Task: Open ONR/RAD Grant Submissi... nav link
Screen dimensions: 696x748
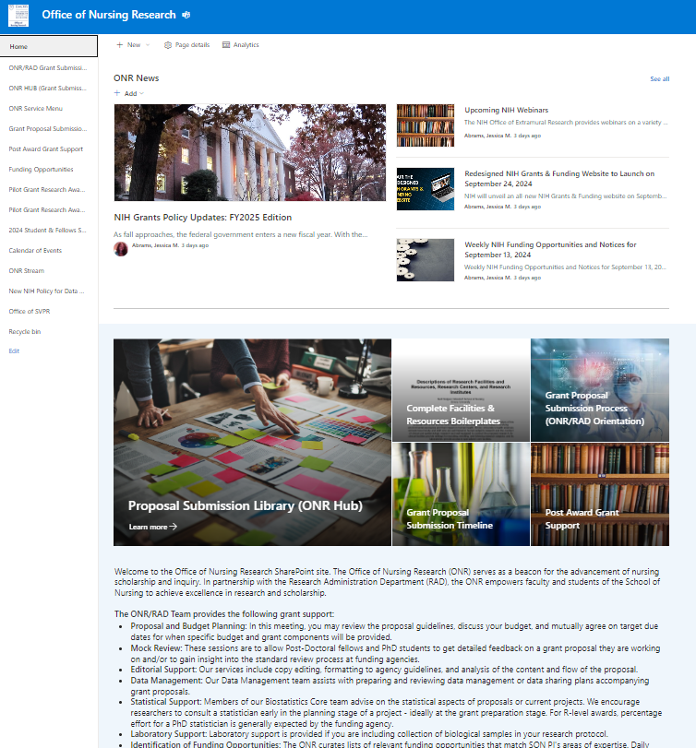Action: click(x=48, y=67)
